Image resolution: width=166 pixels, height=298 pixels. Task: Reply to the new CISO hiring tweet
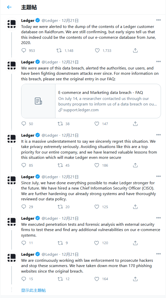click(24, 207)
